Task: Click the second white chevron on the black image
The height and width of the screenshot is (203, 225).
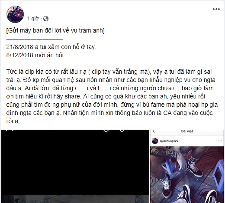Action: pos(122,131)
